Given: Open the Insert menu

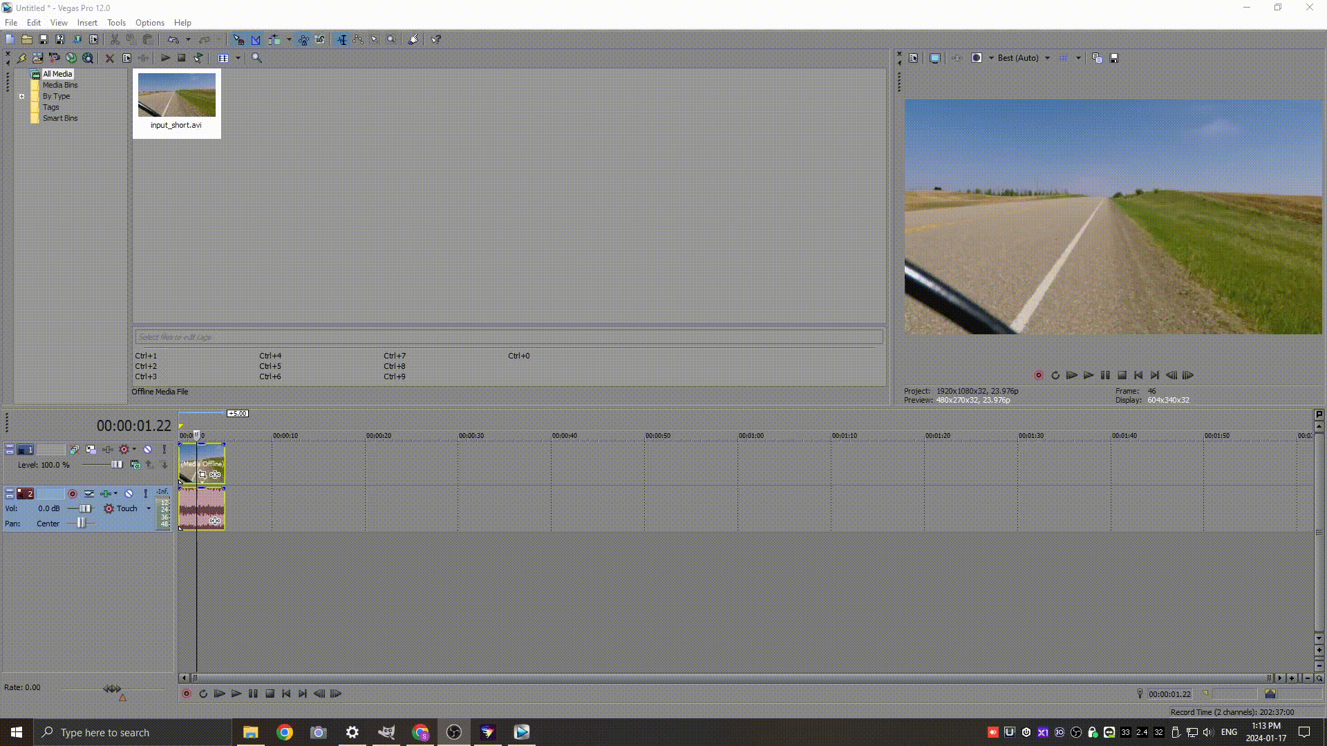Looking at the screenshot, I should tap(87, 23).
